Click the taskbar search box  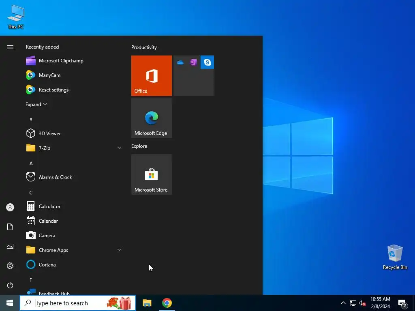tap(78, 303)
